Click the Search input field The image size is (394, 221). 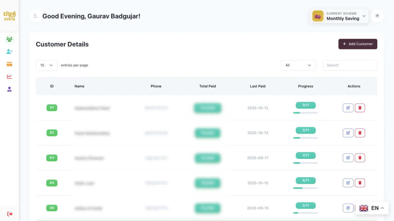click(350, 65)
